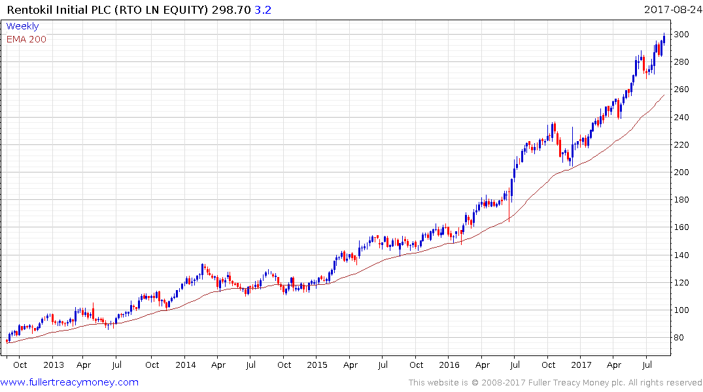Click the 2017-08-24 chart date
The height and width of the screenshot is (392, 703).
coord(672,9)
